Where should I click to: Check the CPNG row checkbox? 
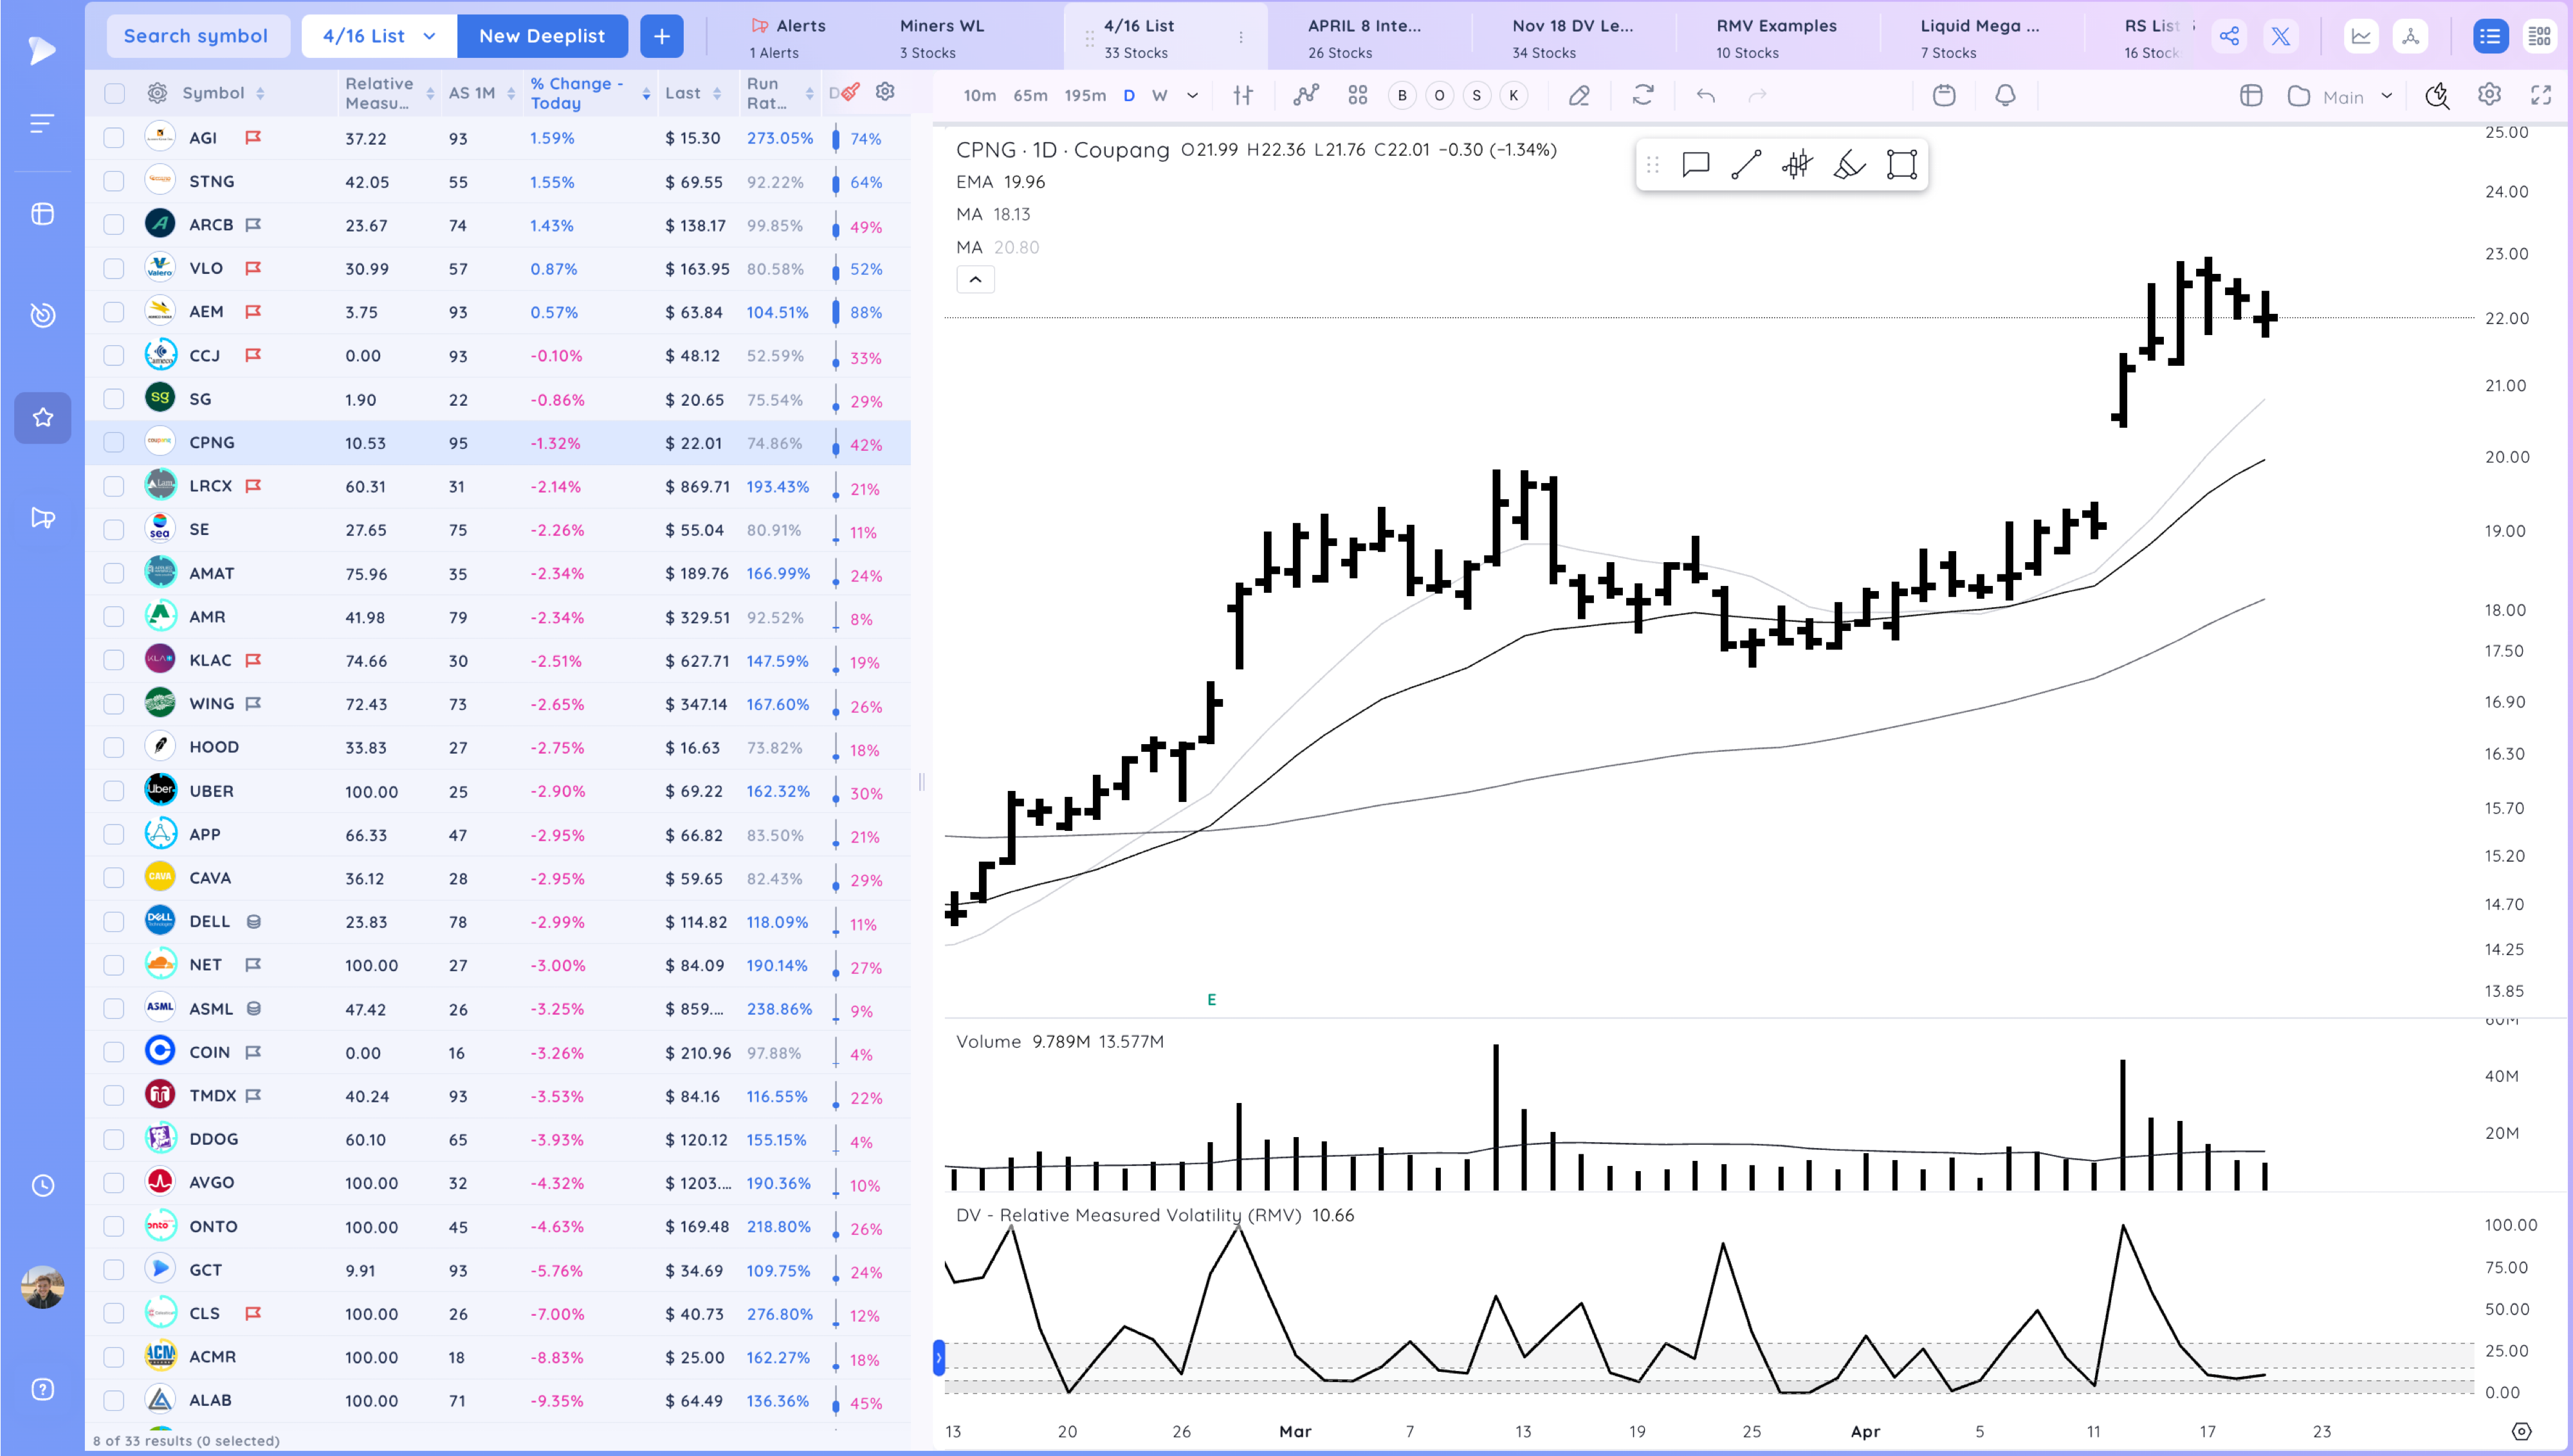(x=114, y=442)
